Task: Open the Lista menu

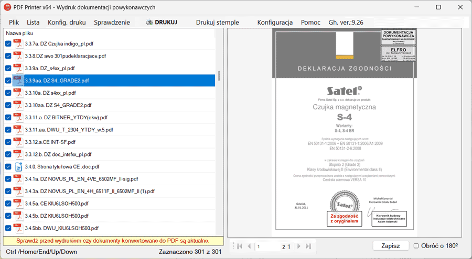Action: coord(33,22)
